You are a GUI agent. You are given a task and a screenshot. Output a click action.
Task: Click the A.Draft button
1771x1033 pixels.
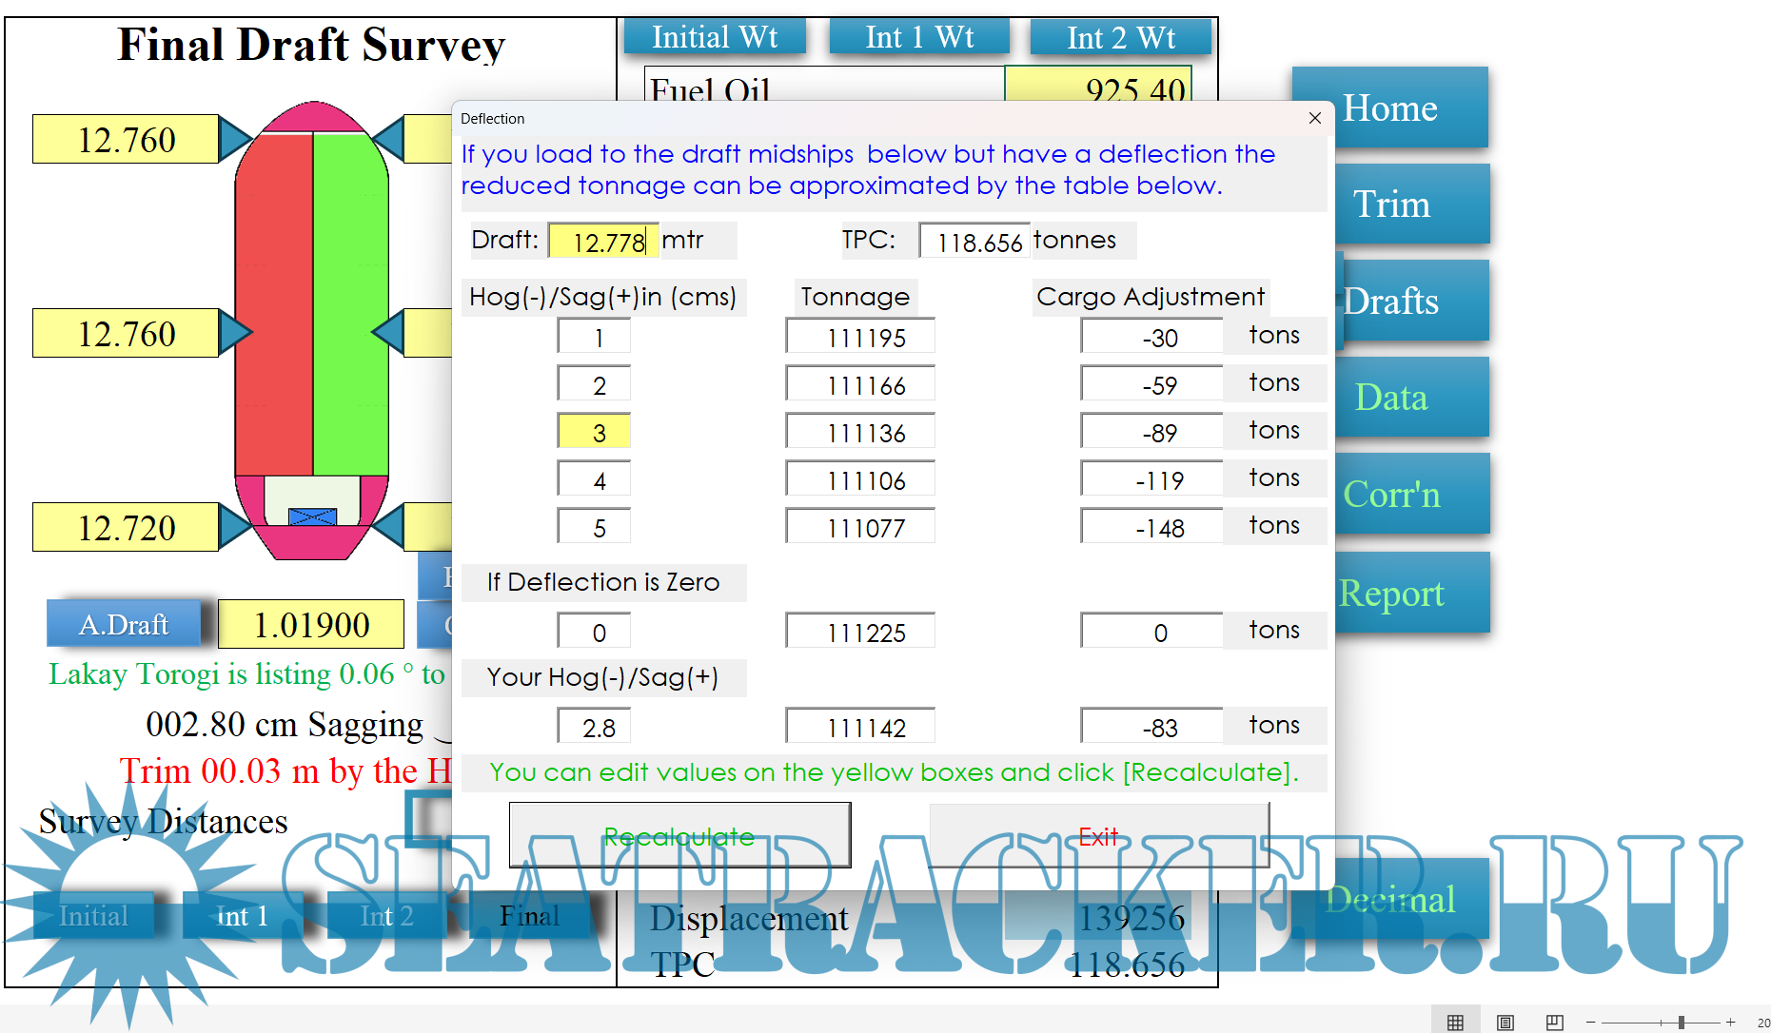click(x=124, y=624)
